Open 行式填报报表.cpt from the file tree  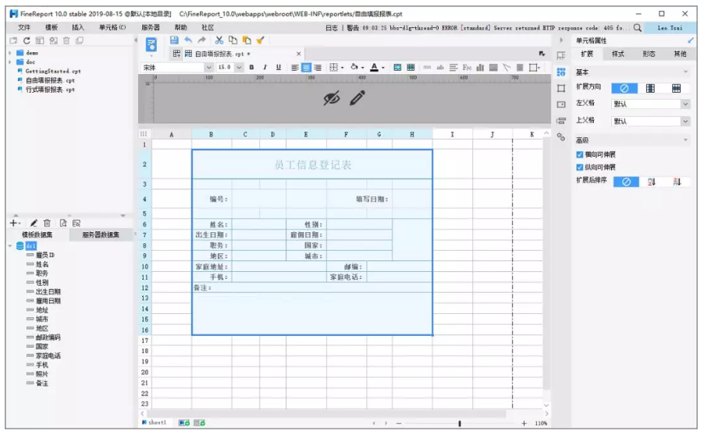50,90
